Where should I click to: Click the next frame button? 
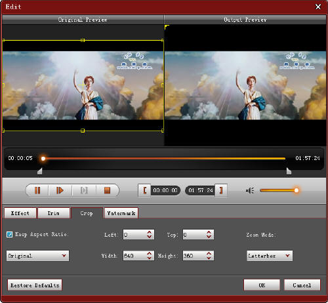pos(84,190)
